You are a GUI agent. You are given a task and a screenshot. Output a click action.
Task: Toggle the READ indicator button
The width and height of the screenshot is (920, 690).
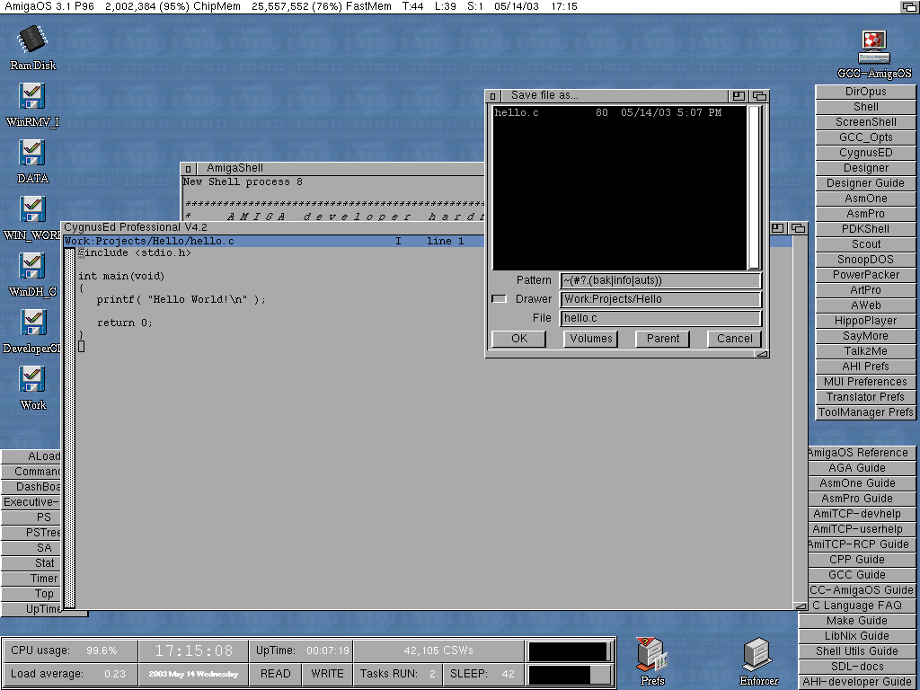point(275,673)
